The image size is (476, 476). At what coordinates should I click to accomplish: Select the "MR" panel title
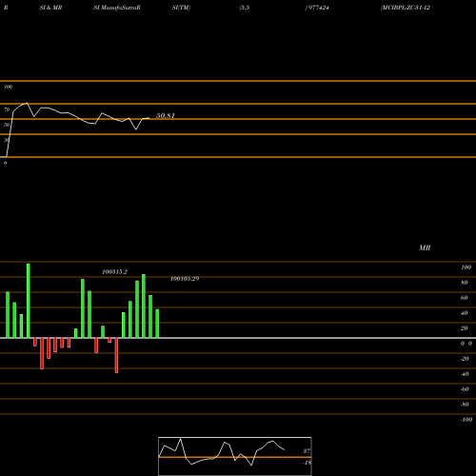click(425, 248)
